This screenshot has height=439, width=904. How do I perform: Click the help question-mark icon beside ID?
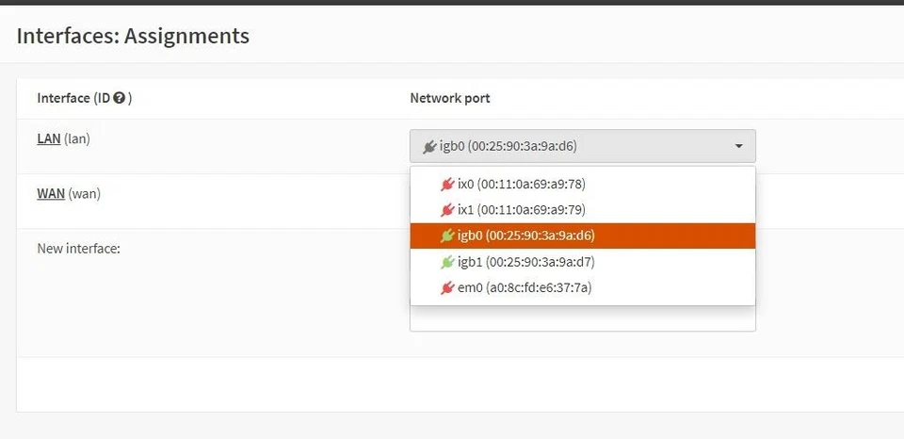pos(119,98)
